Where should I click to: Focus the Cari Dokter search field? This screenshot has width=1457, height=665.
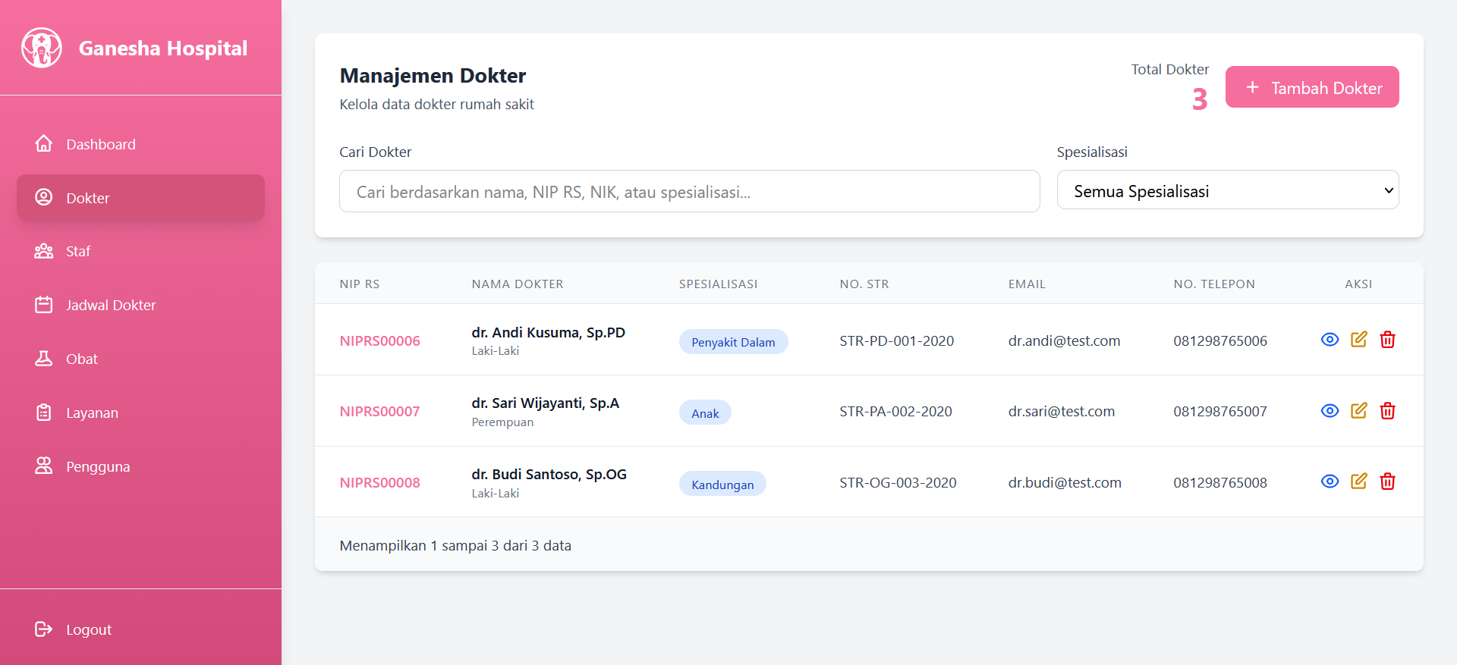tap(689, 191)
